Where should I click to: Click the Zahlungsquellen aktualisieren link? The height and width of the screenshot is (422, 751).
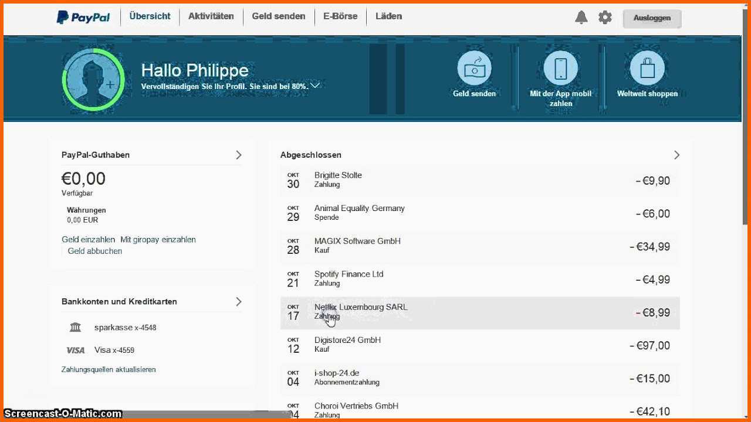point(109,369)
